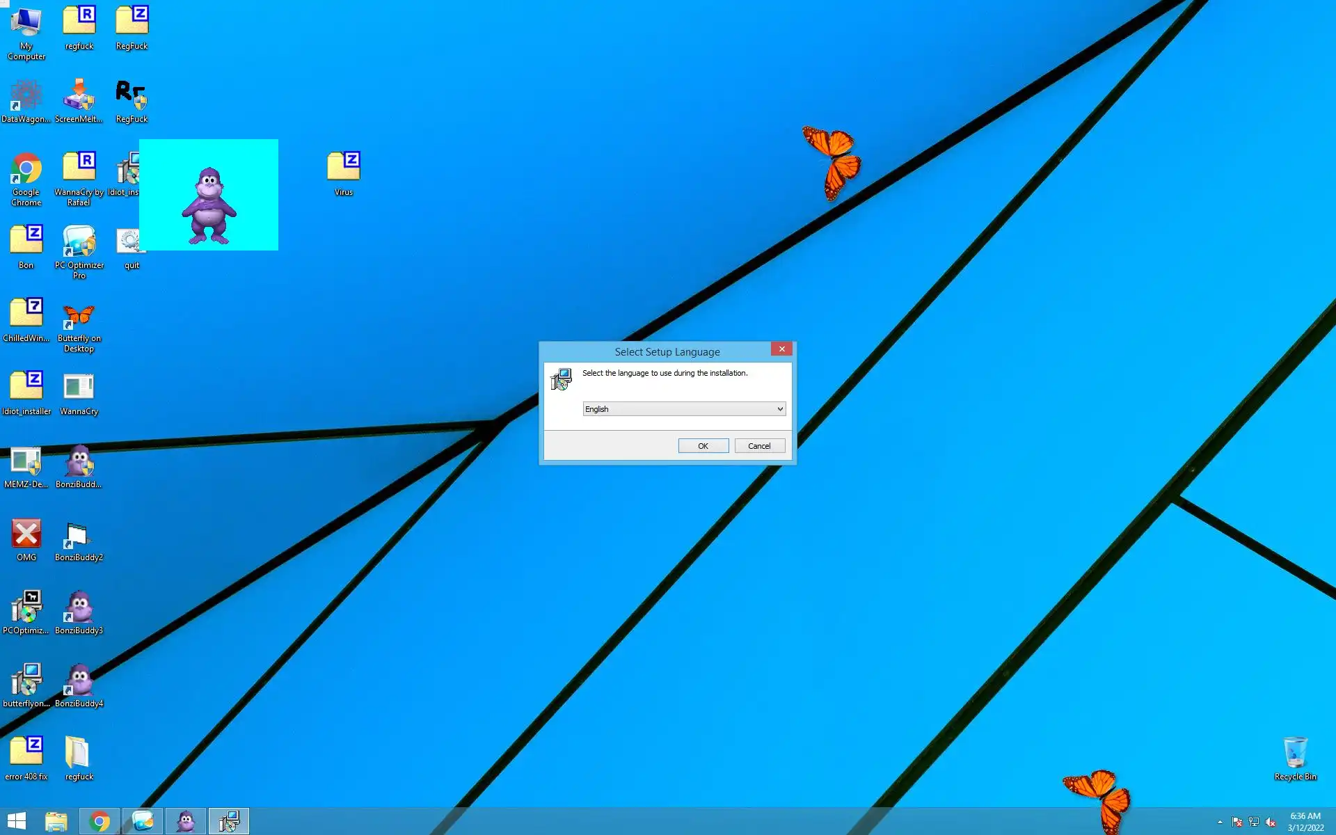
Task: Click OK in Select Setup Language dialog
Action: (703, 446)
